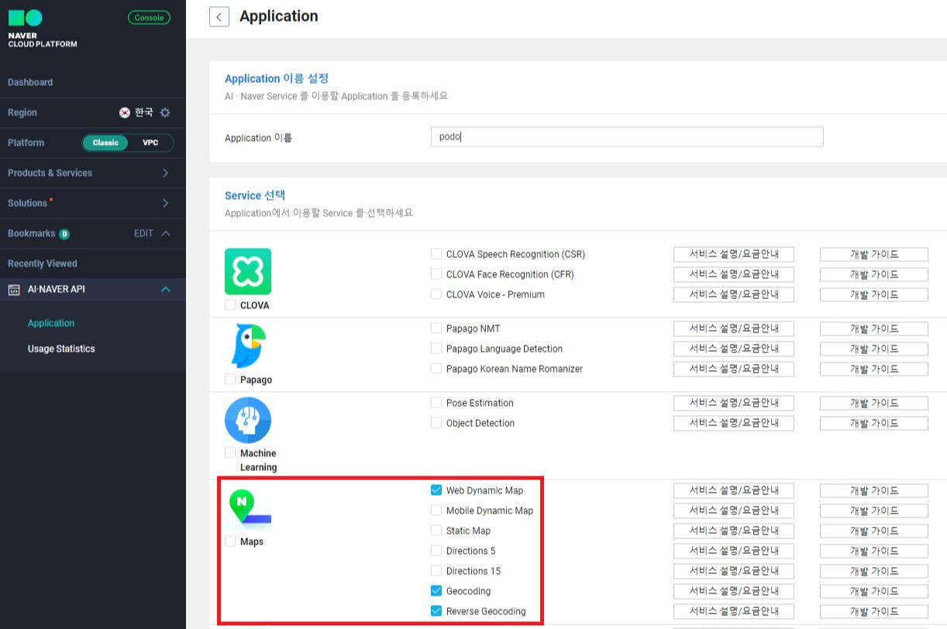Screen dimensions: 947x629
Task: Open 개발 가이드 for Directions 5
Action: [x=874, y=551]
